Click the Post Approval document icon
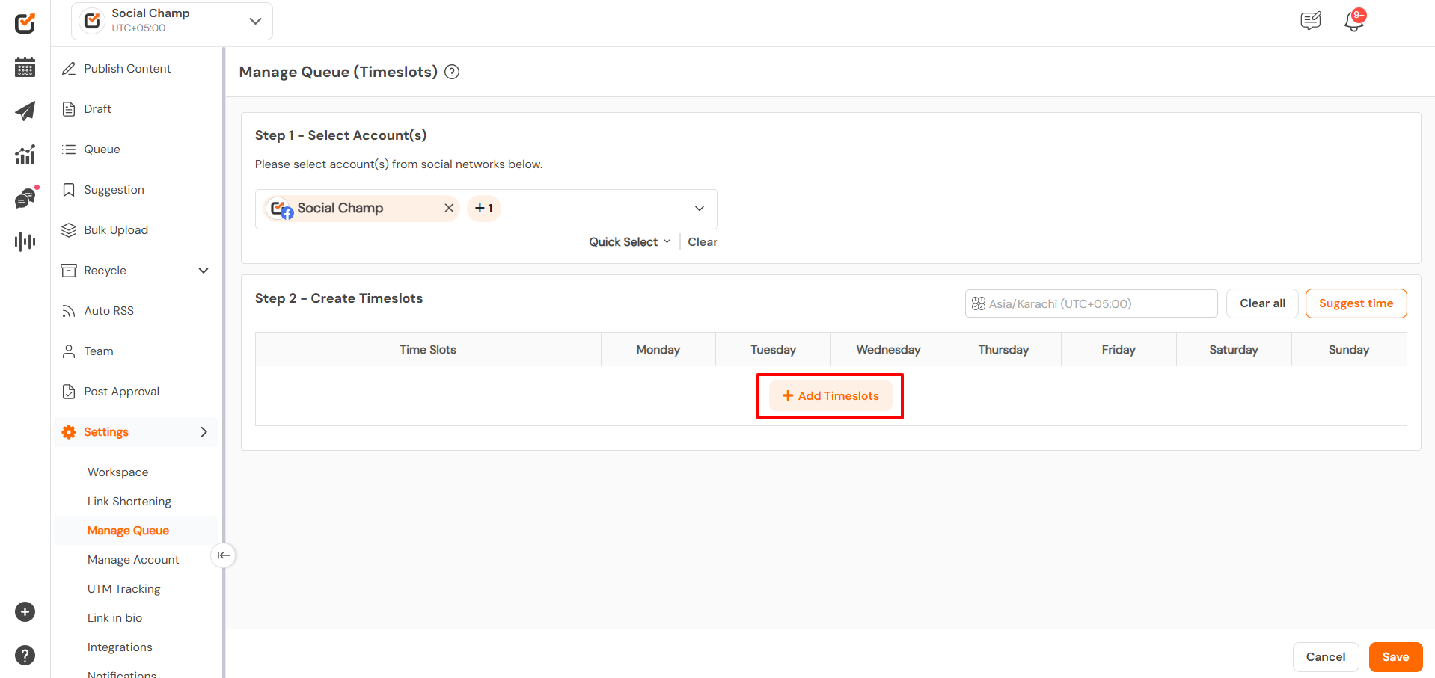This screenshot has height=678, width=1435. tap(69, 392)
